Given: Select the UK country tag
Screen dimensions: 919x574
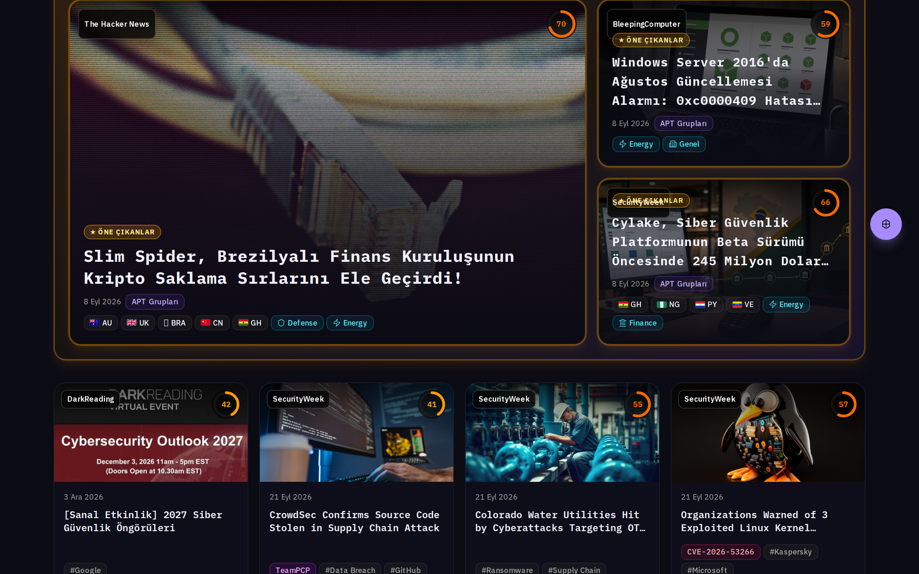Looking at the screenshot, I should point(138,323).
